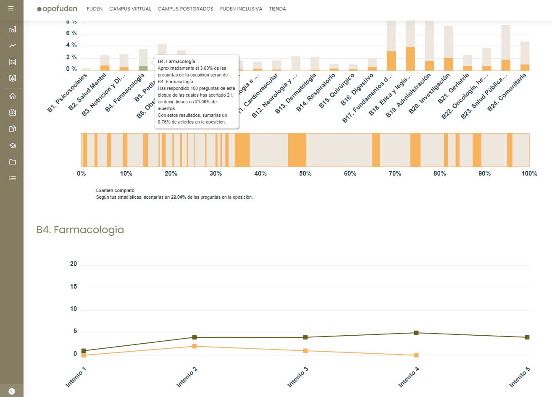Click the trend line progress icon

13,46
